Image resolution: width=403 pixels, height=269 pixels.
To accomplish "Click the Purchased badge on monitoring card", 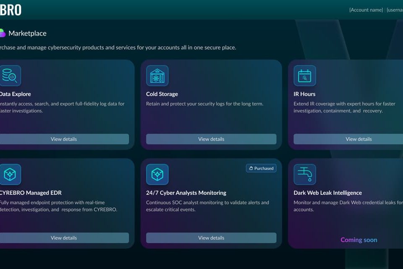I will tap(261, 168).
